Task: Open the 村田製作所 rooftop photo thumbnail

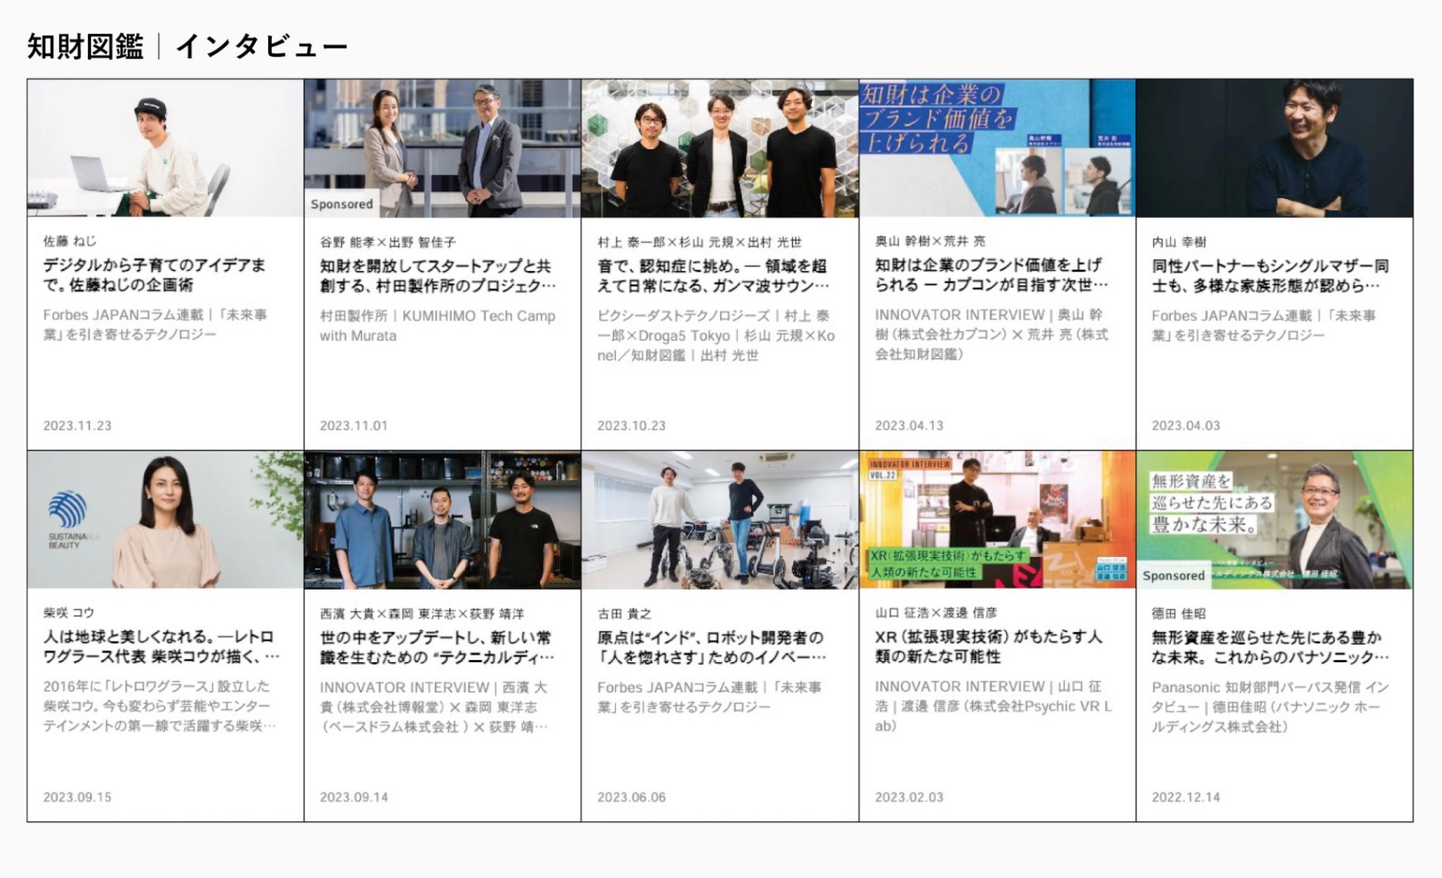Action: pos(443,148)
